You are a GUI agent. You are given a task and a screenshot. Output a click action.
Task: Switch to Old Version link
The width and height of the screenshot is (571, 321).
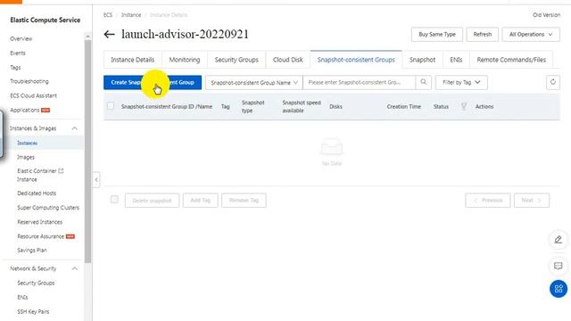click(546, 15)
